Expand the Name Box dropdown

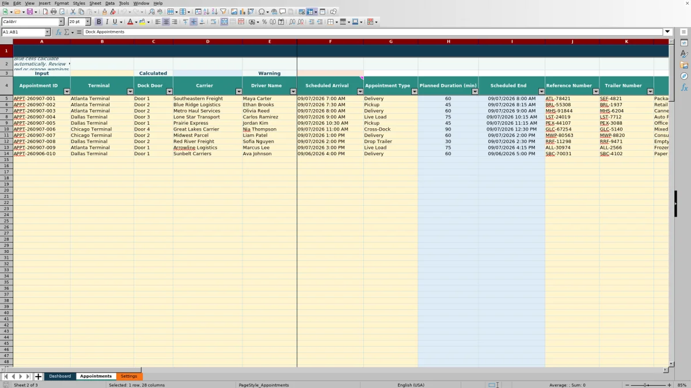[47, 32]
